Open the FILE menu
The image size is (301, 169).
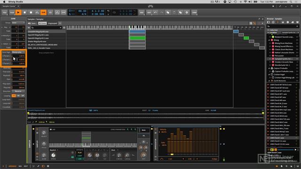(x=5, y=13)
